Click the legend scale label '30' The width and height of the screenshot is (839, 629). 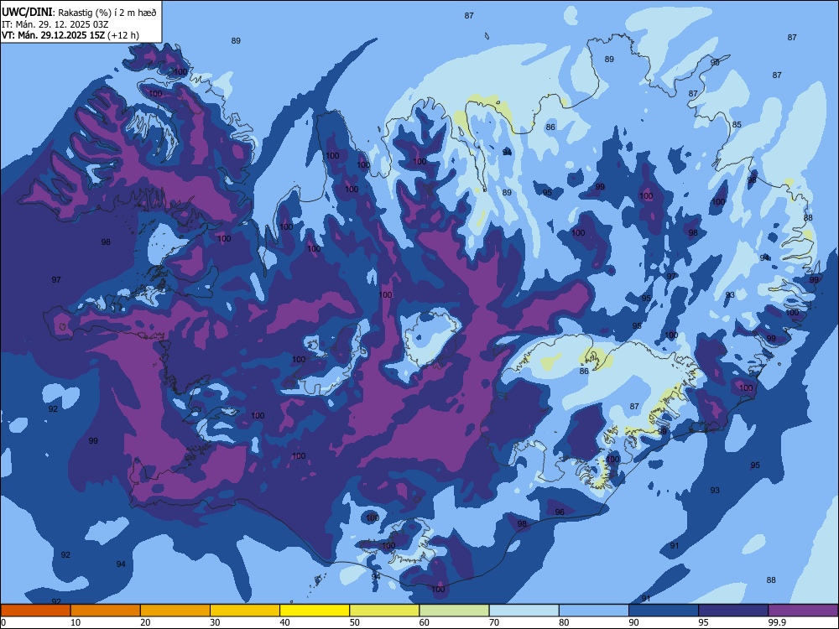215,622
